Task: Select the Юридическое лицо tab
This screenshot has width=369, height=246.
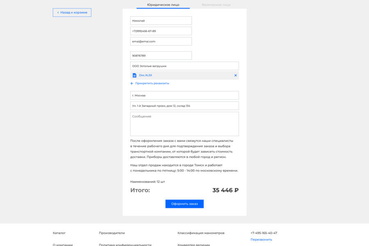Action: click(x=163, y=5)
